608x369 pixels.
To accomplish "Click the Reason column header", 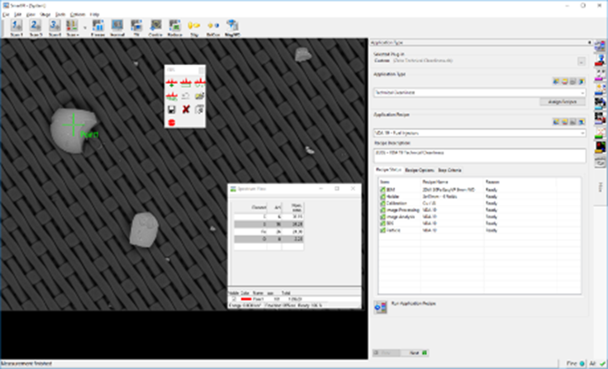I will point(519,182).
